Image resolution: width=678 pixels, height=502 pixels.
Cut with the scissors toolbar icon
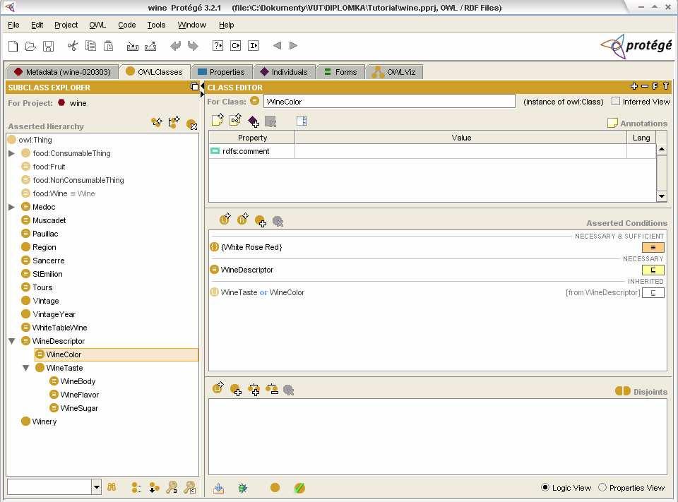click(72, 45)
